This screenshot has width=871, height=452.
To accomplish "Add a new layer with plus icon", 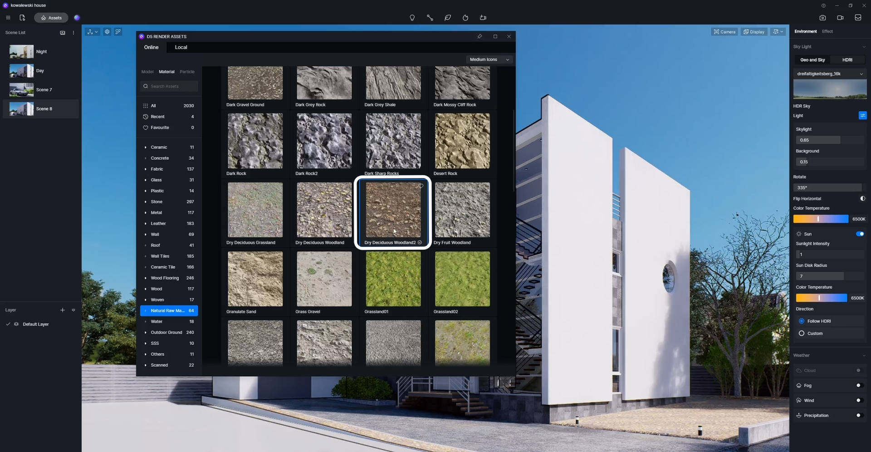I will pyautogui.click(x=63, y=310).
